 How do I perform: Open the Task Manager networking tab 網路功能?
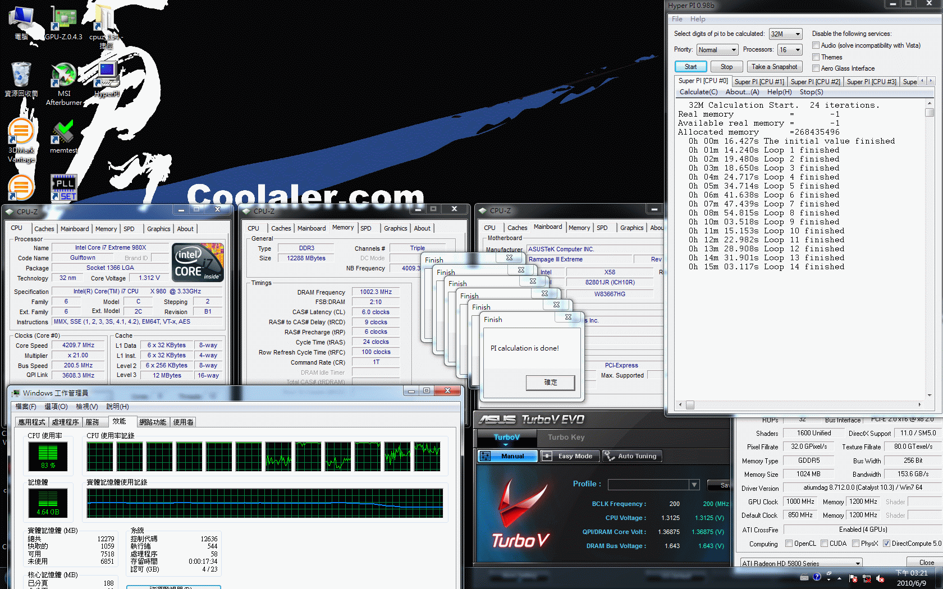pos(153,422)
